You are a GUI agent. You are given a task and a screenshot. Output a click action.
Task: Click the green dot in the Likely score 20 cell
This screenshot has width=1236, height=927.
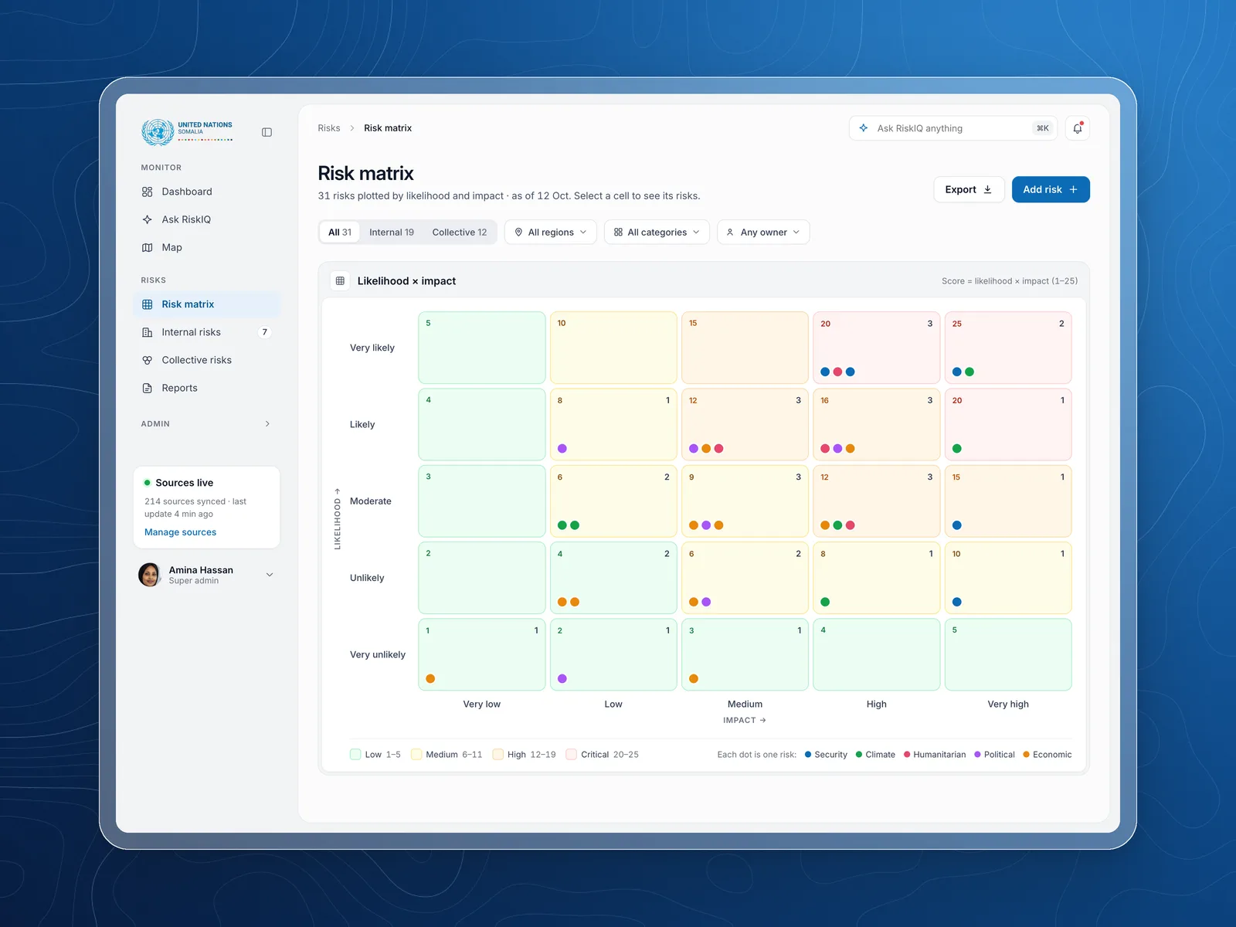coord(957,449)
